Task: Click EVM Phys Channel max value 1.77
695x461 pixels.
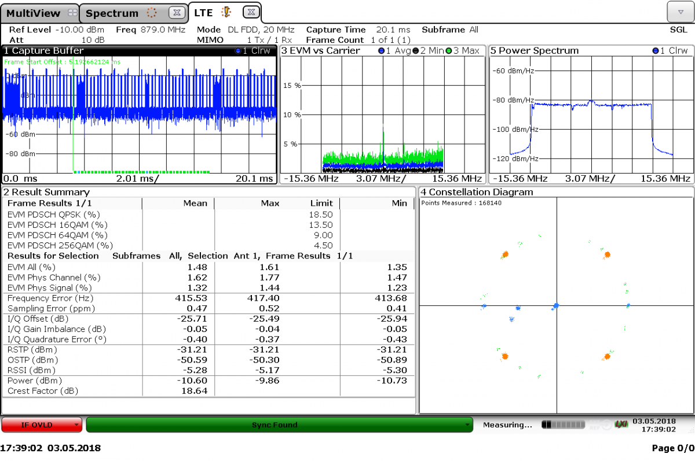Action: [x=270, y=278]
